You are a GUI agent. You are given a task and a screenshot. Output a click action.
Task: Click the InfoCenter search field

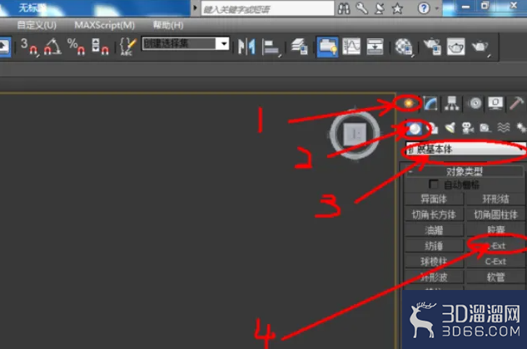tap(267, 8)
